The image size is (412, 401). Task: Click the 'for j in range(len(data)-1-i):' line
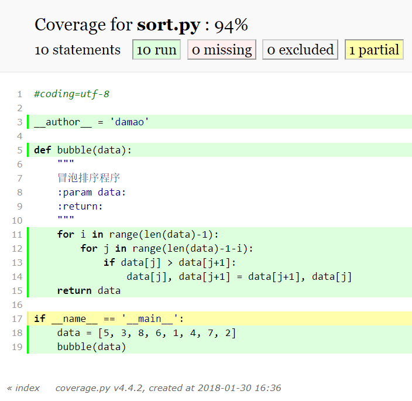point(167,248)
